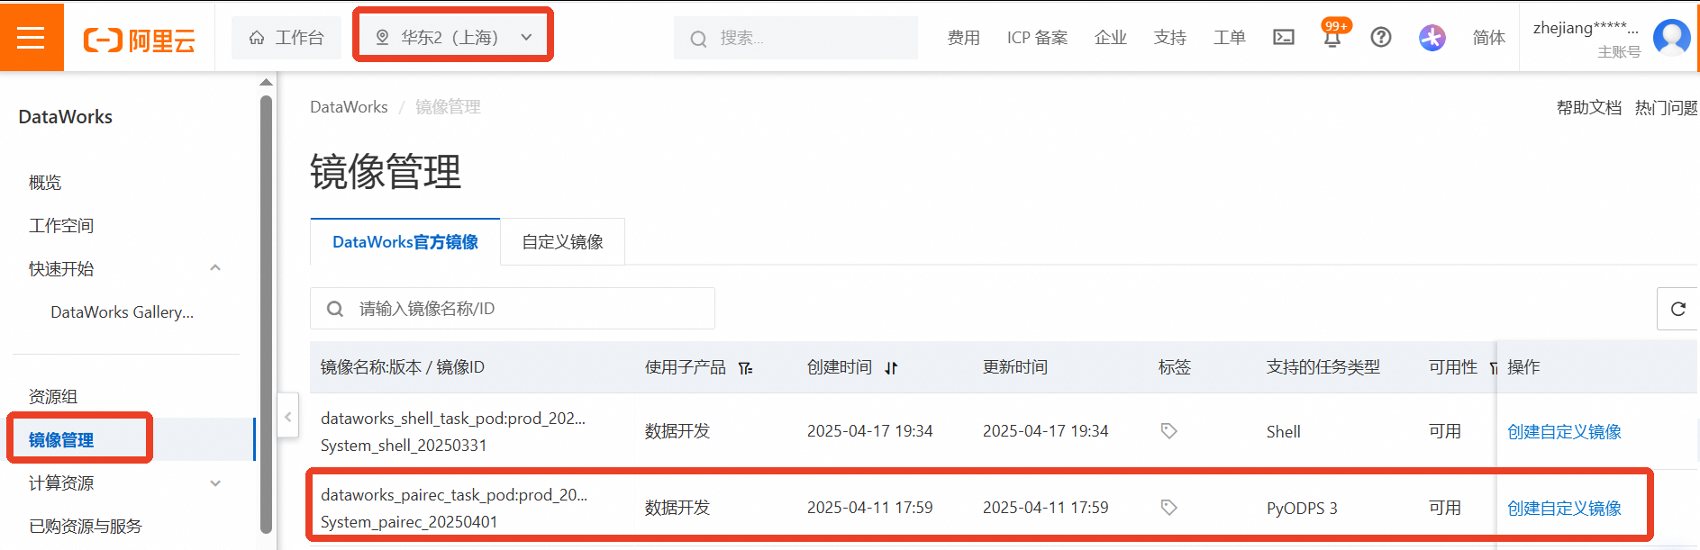Click 创建自定义镜像 for System_shell_20250331
Screen dimensions: 1700x550
pyautogui.click(x=1564, y=431)
